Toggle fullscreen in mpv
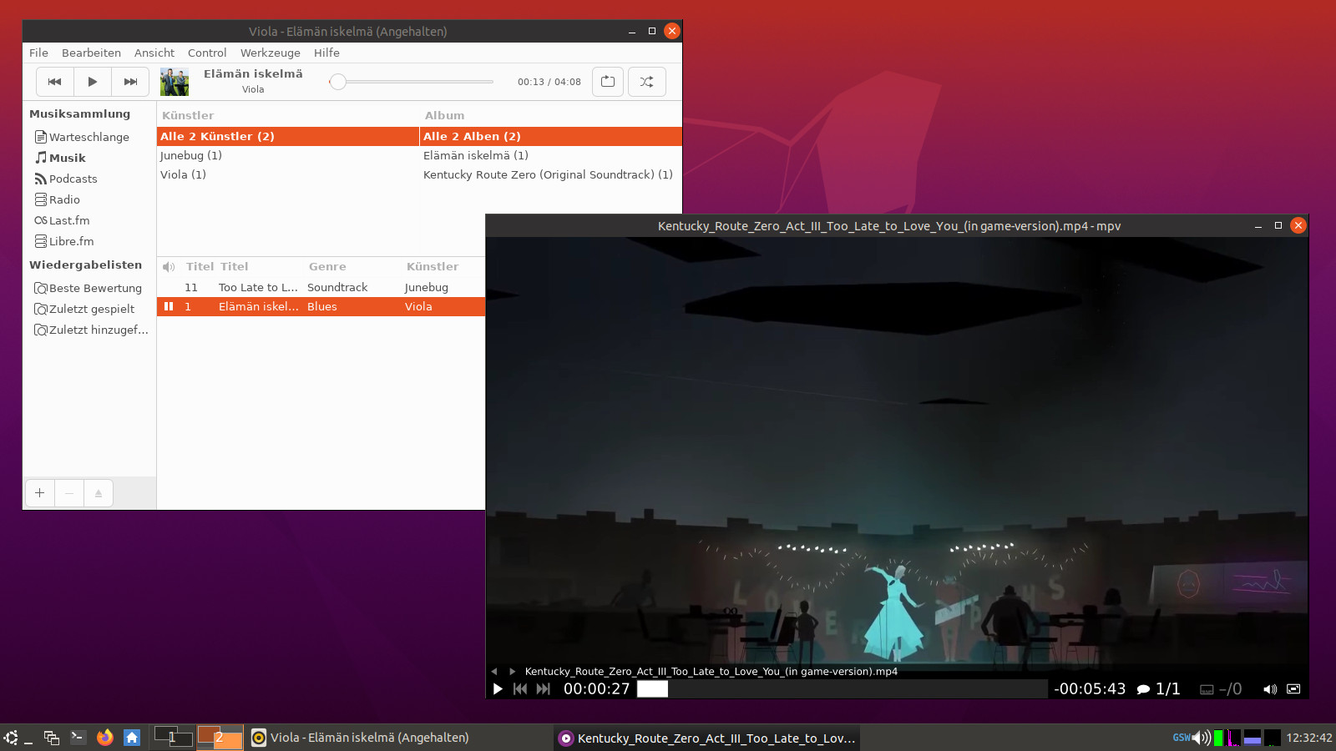The height and width of the screenshot is (751, 1336). tap(1293, 689)
